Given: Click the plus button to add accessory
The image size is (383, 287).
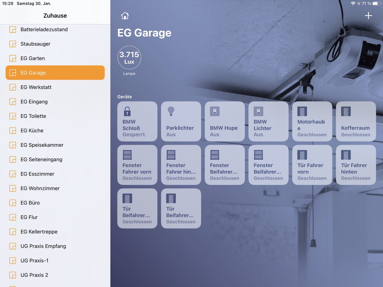Looking at the screenshot, I should click(368, 16).
